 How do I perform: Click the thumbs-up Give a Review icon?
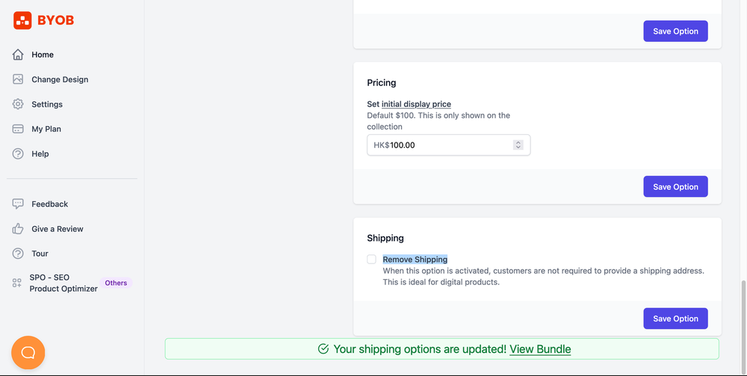click(18, 229)
